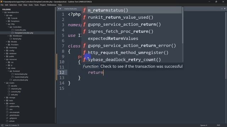Collapse the resources folder
Image resolution: width=227 pixels, height=127 pixels.
[x=5, y=59]
